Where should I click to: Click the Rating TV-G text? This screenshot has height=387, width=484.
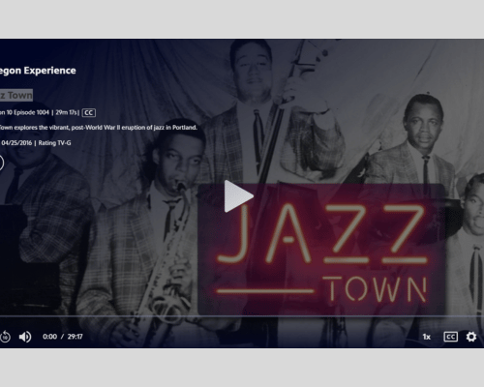(x=54, y=143)
